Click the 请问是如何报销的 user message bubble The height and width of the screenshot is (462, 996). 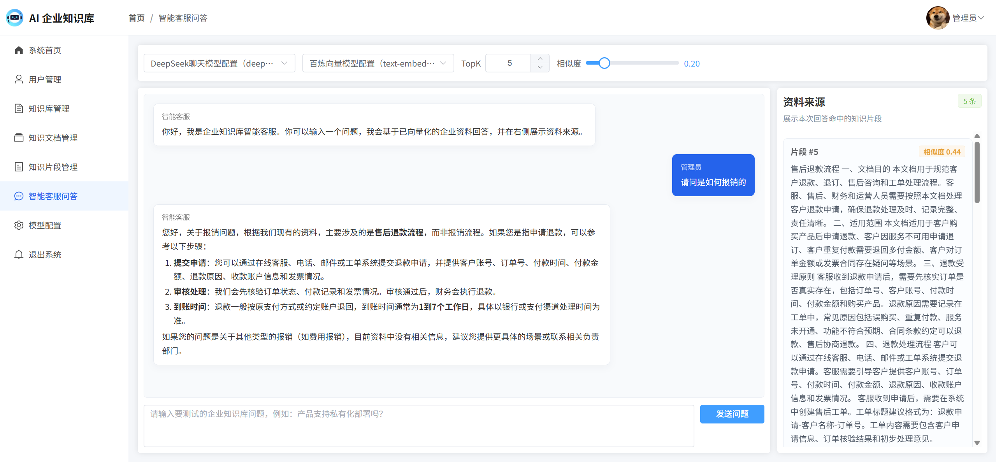point(713,175)
